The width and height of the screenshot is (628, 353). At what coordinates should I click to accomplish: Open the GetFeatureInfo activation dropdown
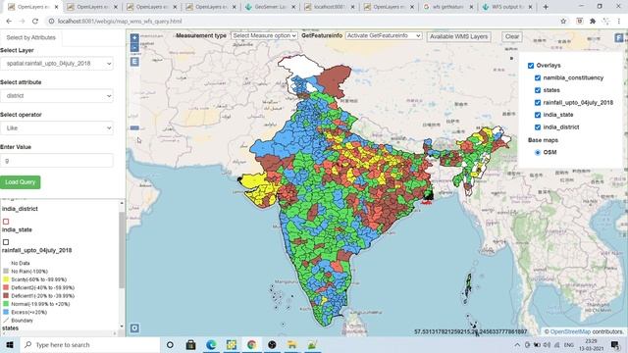[x=384, y=35]
